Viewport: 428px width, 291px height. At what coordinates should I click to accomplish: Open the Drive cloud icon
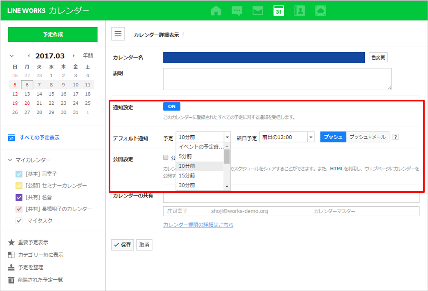[x=320, y=10]
